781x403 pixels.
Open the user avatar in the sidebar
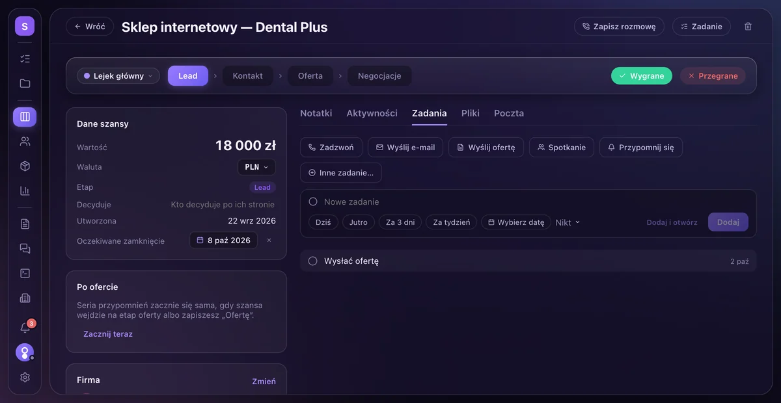25,352
